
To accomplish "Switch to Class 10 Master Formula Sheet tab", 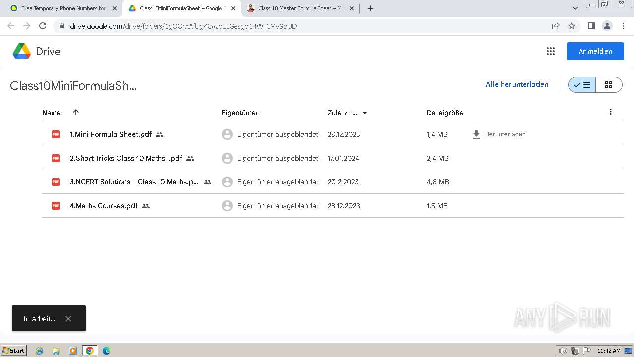I will pos(300,8).
